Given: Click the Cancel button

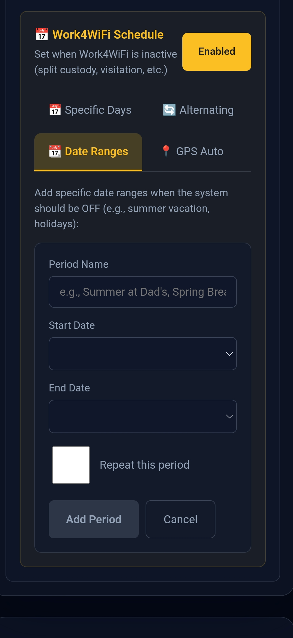Looking at the screenshot, I should (181, 519).
